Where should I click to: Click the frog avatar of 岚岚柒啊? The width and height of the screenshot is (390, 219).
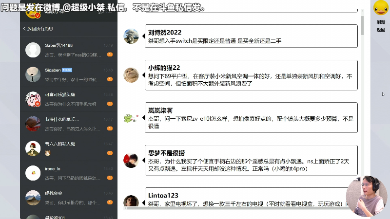(131, 118)
